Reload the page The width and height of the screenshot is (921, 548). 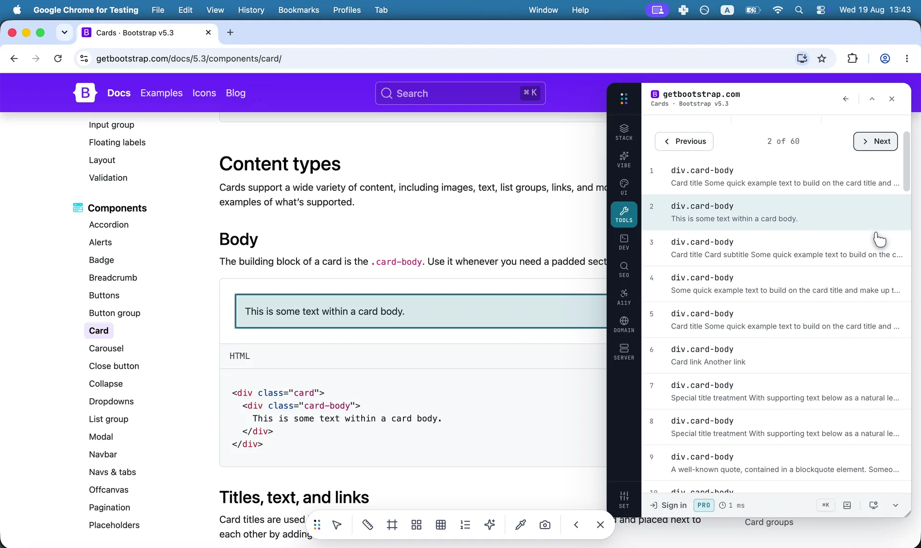pyautogui.click(x=58, y=59)
